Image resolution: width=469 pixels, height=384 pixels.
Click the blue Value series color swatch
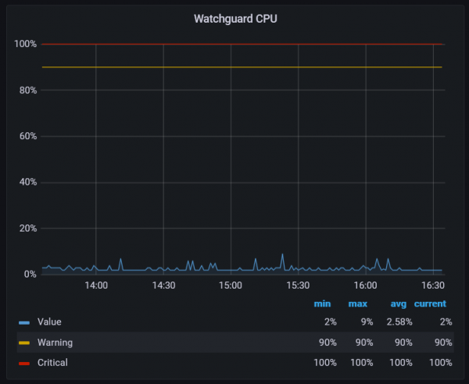(x=24, y=322)
